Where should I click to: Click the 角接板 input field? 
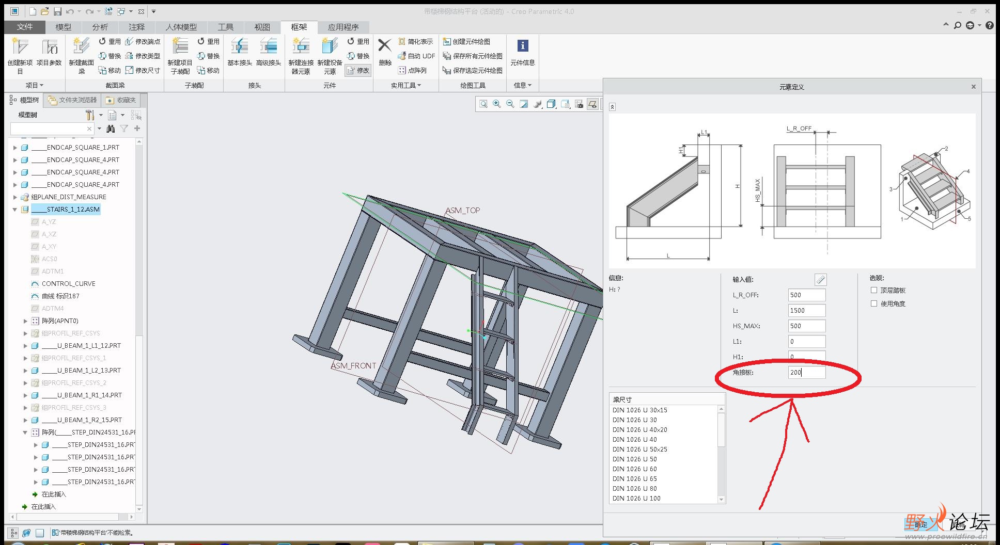pyautogui.click(x=807, y=373)
